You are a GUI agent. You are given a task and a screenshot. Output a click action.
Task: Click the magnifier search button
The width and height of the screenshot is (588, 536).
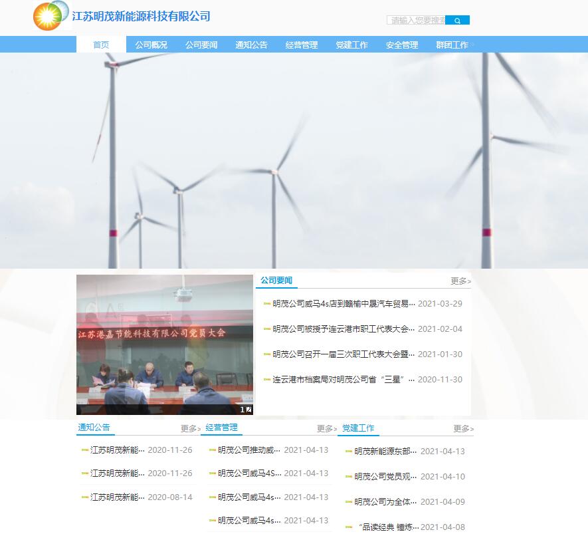[x=457, y=21]
